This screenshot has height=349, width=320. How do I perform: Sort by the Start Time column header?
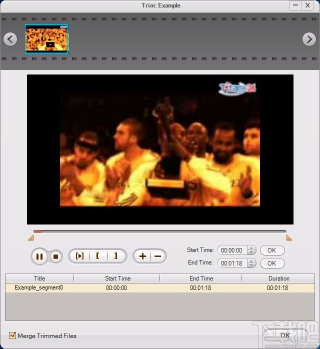tap(117, 278)
